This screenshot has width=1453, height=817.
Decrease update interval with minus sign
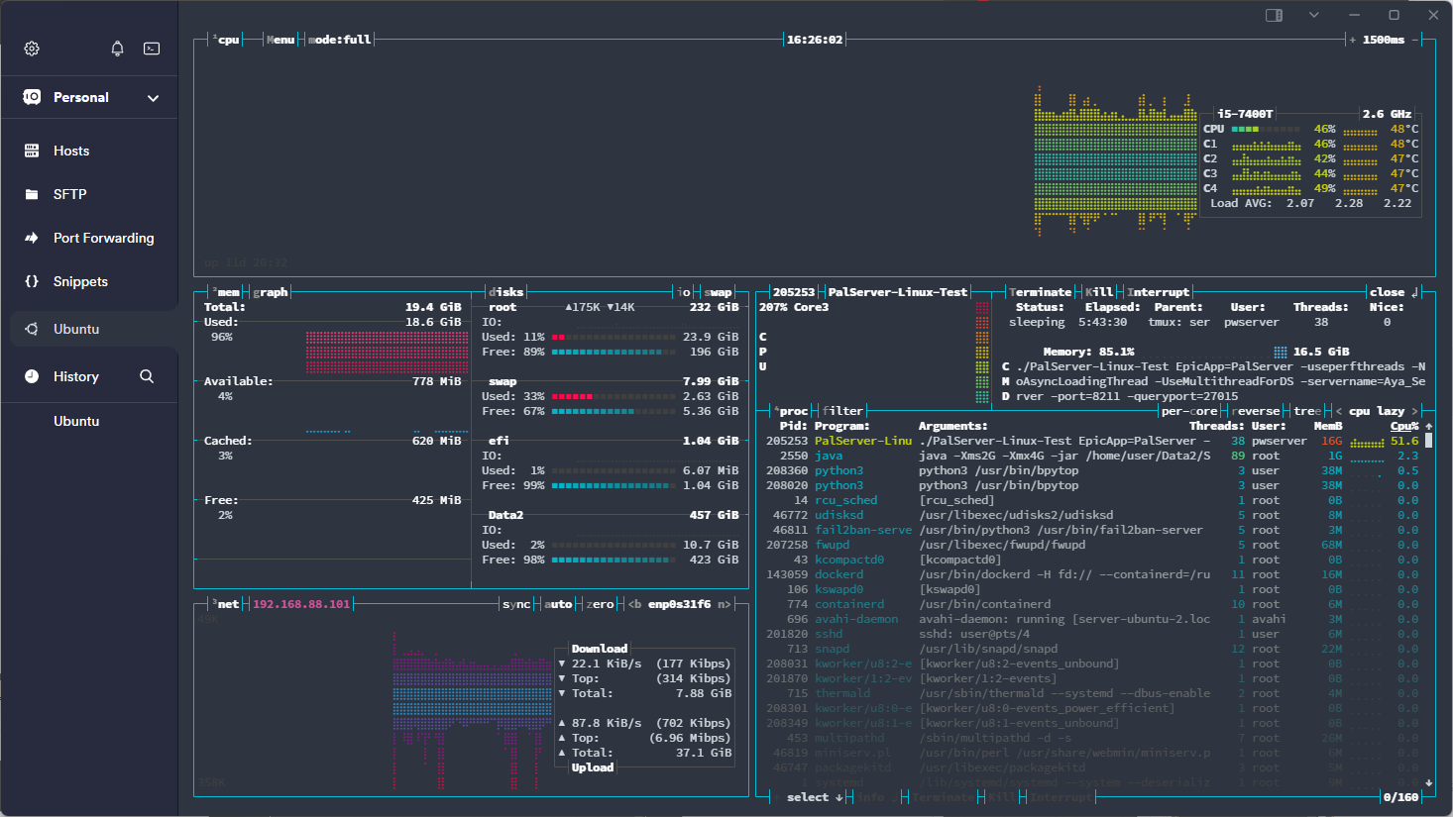click(x=1415, y=40)
